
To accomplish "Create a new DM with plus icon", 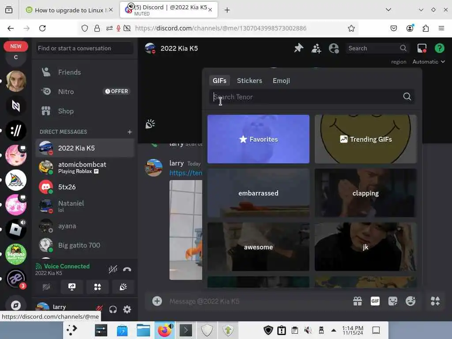I will 130,132.
